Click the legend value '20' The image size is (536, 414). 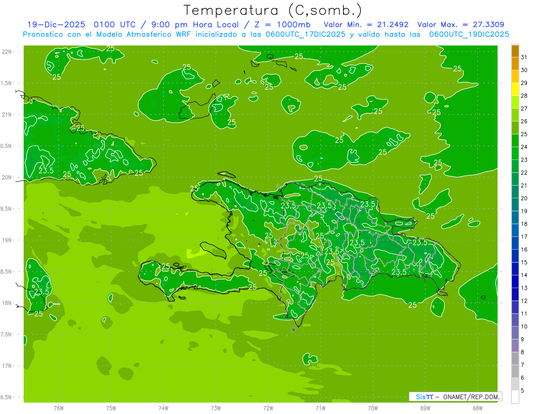(x=524, y=198)
